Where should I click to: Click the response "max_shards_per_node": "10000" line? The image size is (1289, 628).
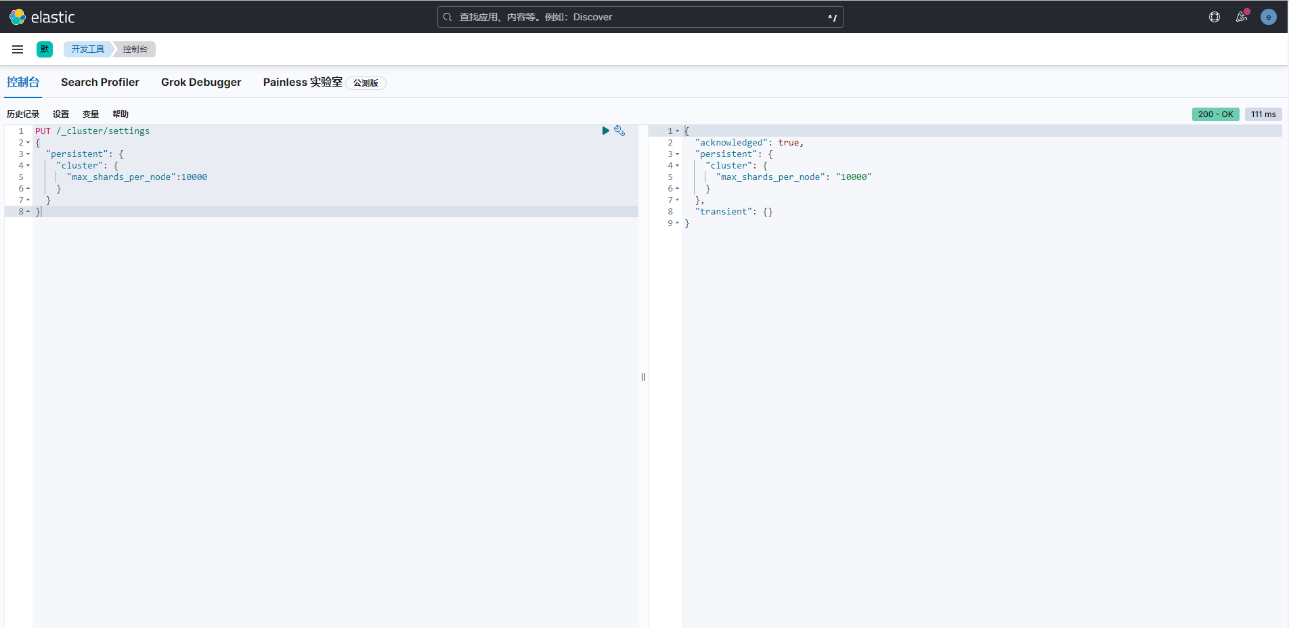[794, 177]
